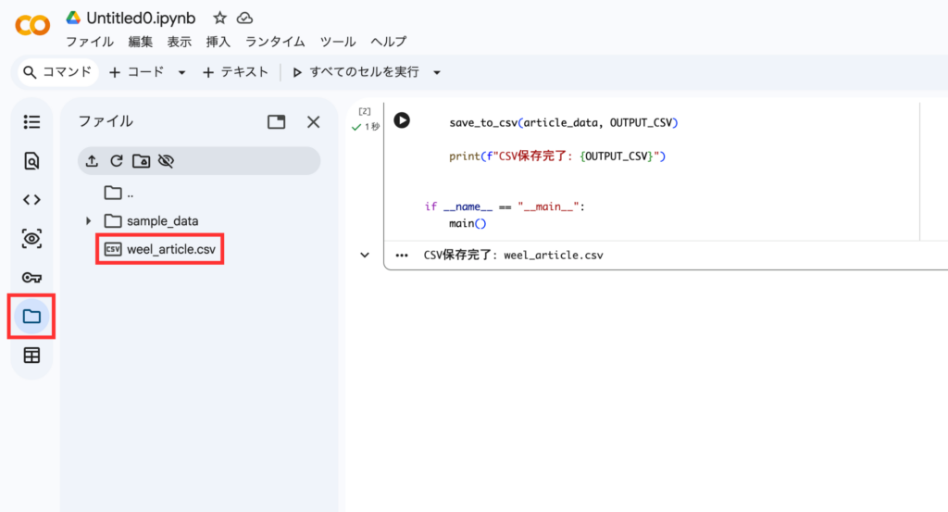Open the 挿入 menu
948x512 pixels.
pyautogui.click(x=218, y=42)
